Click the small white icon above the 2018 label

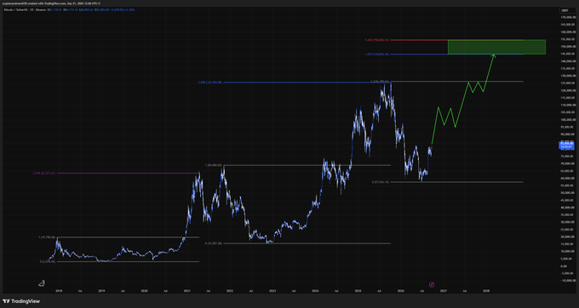pyautogui.click(x=42, y=283)
